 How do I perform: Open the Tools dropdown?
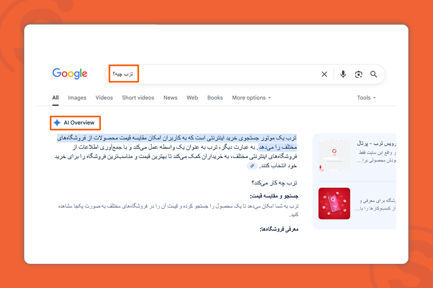coord(366,98)
